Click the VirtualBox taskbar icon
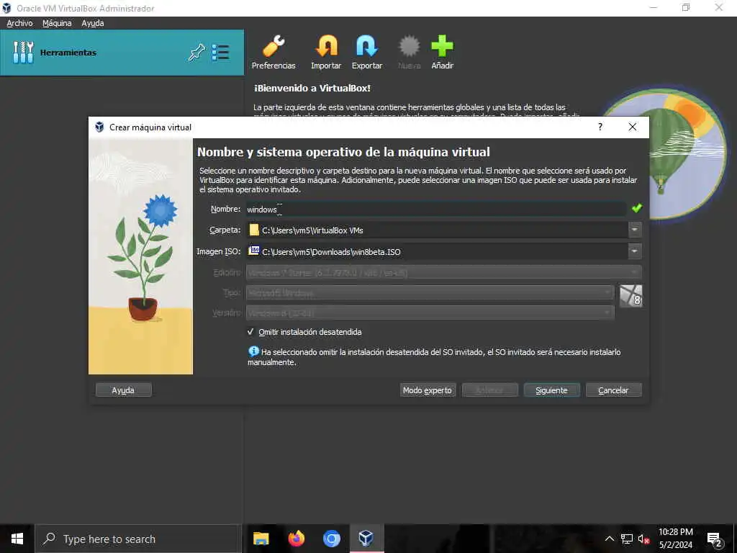Image resolution: width=737 pixels, height=553 pixels. pyautogui.click(x=366, y=539)
